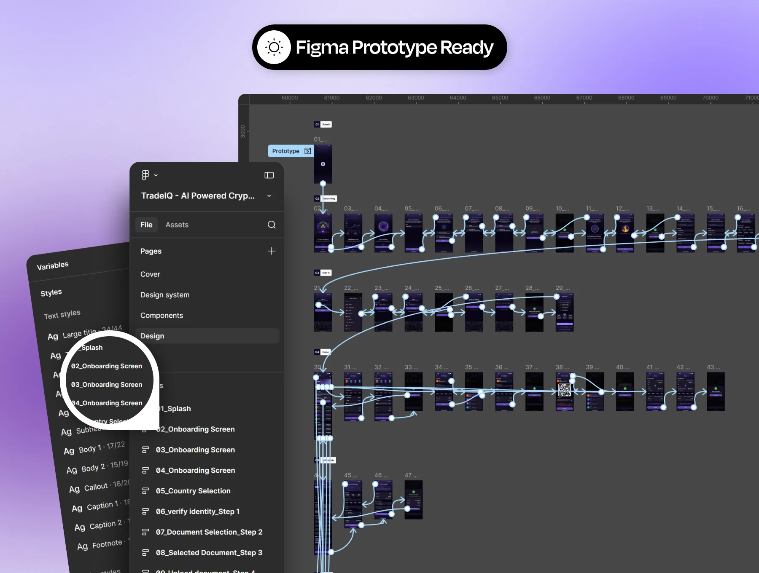Screen dimensions: 759x573
Task: Select the Body 1 · 17/22 text style
Action: click(x=94, y=448)
